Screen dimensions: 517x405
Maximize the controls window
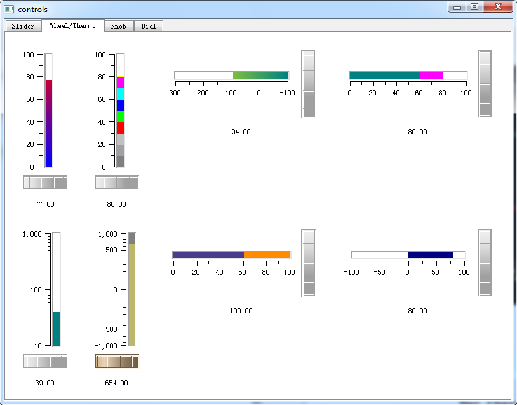(474, 7)
